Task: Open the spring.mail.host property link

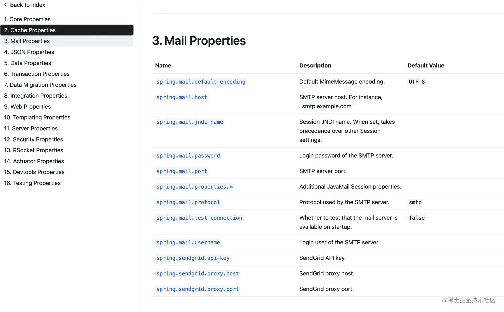Action: 182,97
